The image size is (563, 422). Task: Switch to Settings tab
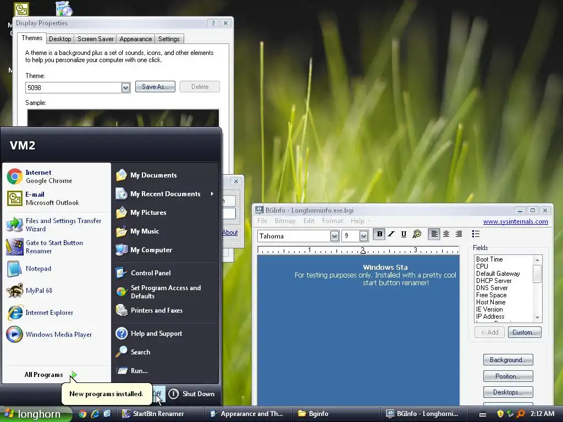point(169,39)
